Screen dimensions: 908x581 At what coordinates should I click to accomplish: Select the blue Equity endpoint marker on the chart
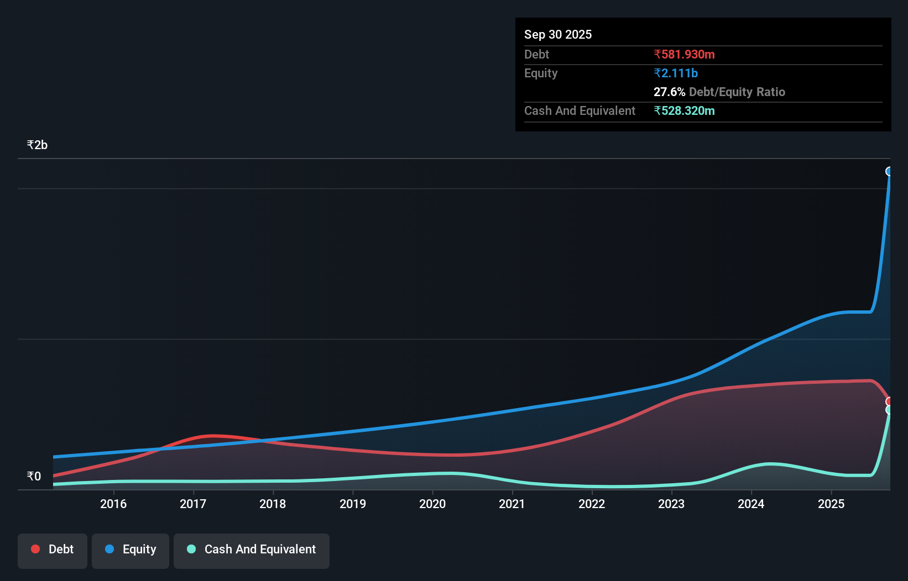[x=889, y=172]
